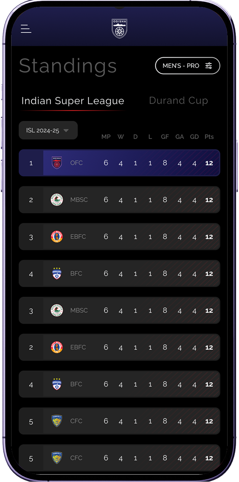Open the ISL 2024-25 season dropdown
The height and width of the screenshot is (482, 239).
[48, 130]
